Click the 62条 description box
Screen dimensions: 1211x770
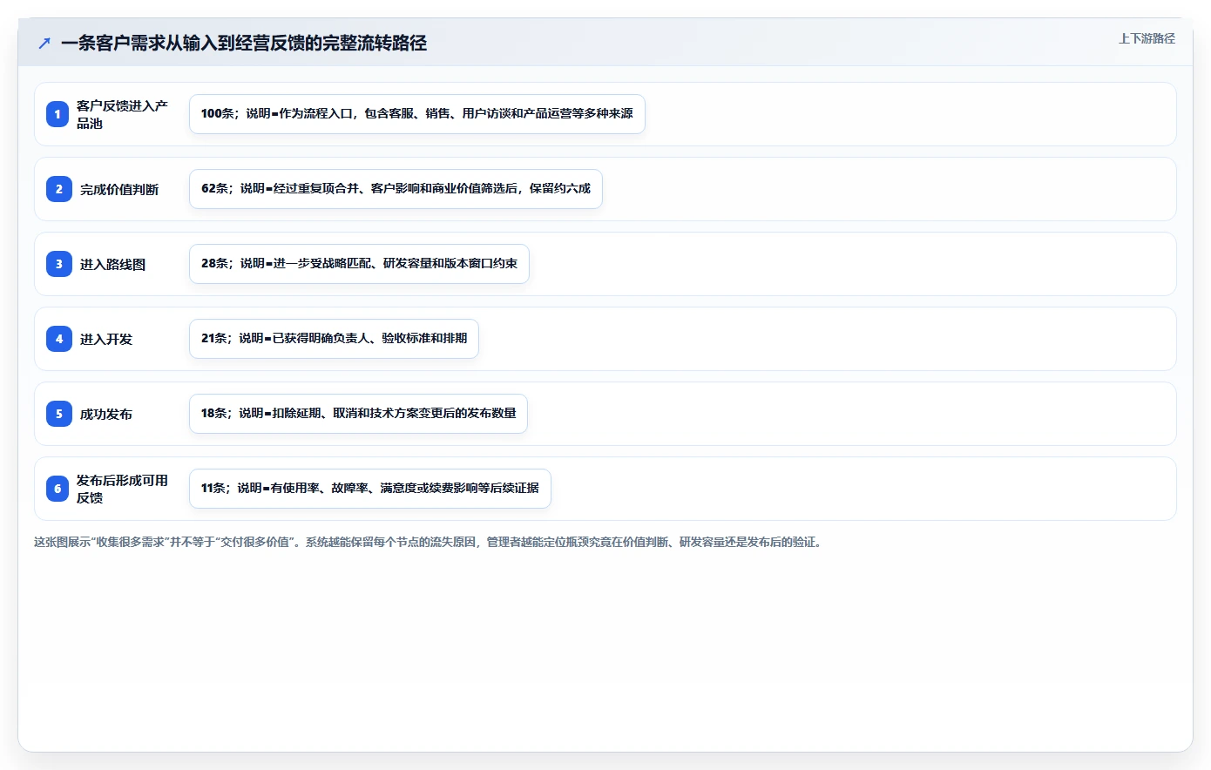(x=396, y=189)
